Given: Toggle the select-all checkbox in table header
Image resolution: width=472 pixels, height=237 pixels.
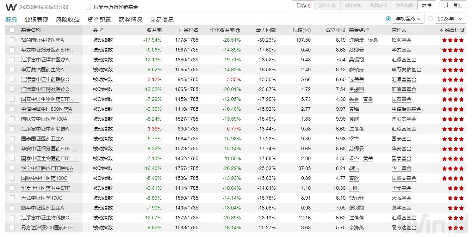Looking at the screenshot, I should coord(12,30).
